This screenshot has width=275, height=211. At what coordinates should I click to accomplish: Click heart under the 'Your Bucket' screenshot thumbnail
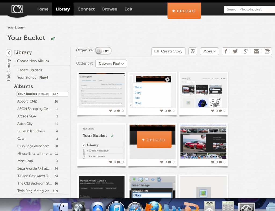tap(111, 162)
